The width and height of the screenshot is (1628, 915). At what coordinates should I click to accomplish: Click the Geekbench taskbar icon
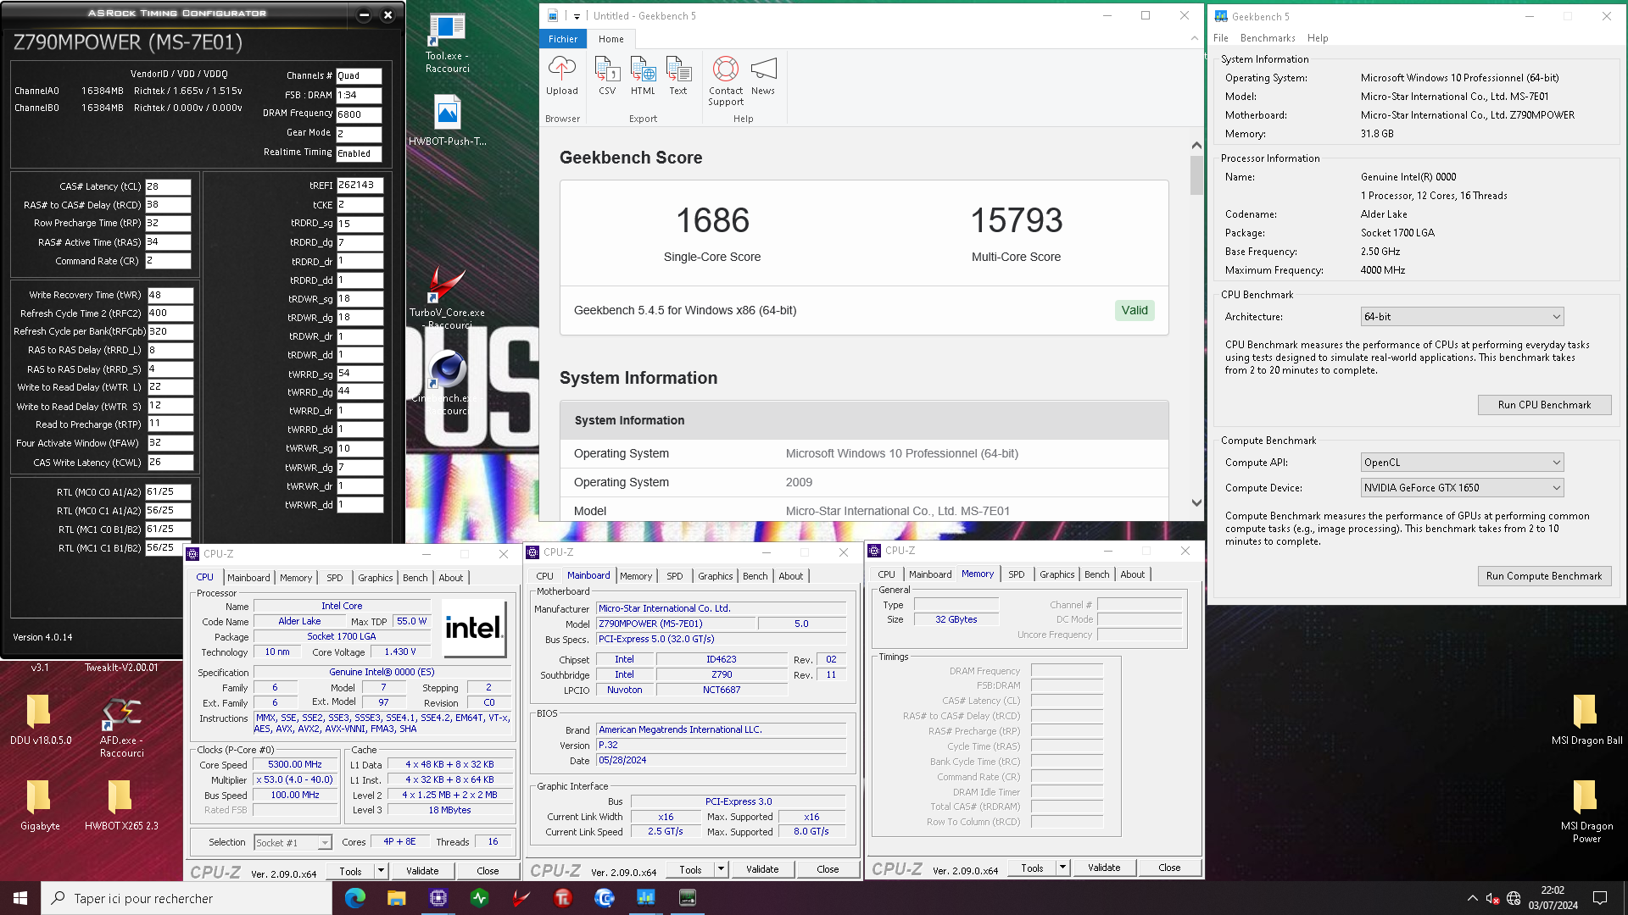[x=646, y=897]
